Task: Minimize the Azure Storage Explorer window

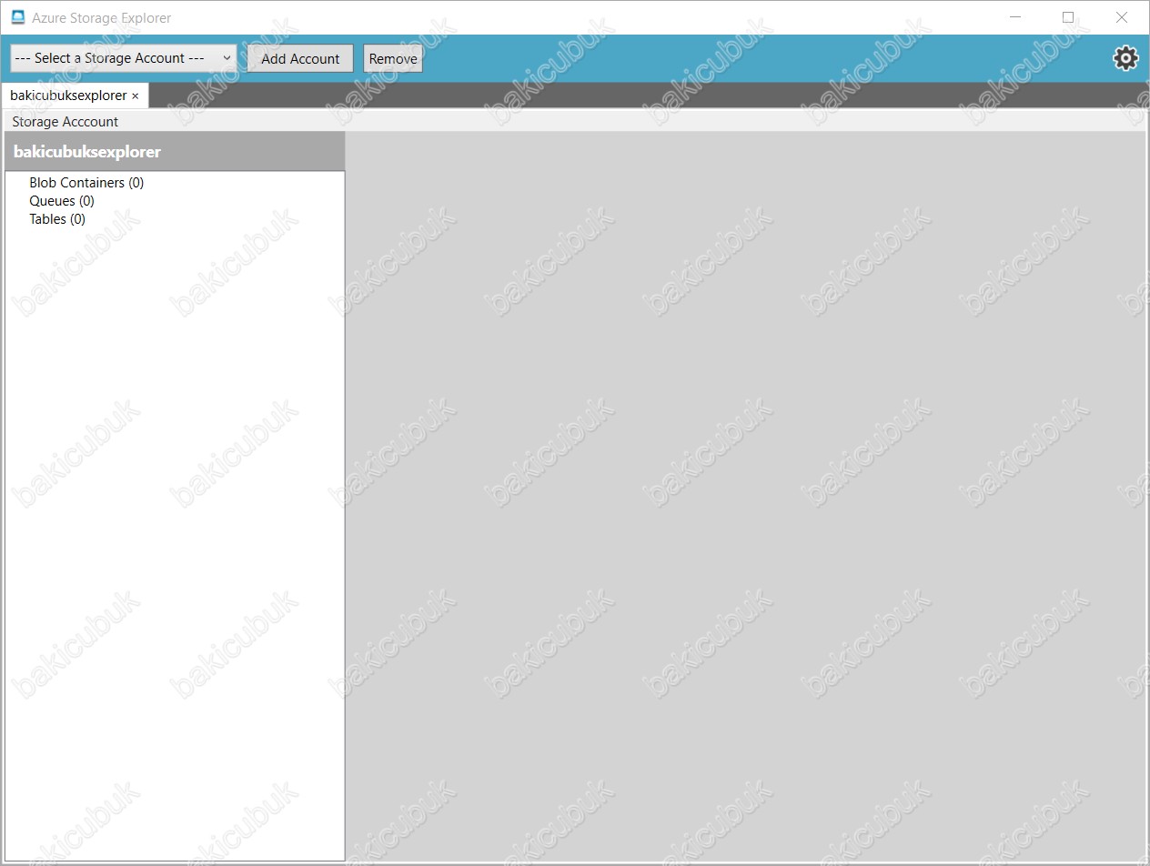Action: click(1015, 17)
